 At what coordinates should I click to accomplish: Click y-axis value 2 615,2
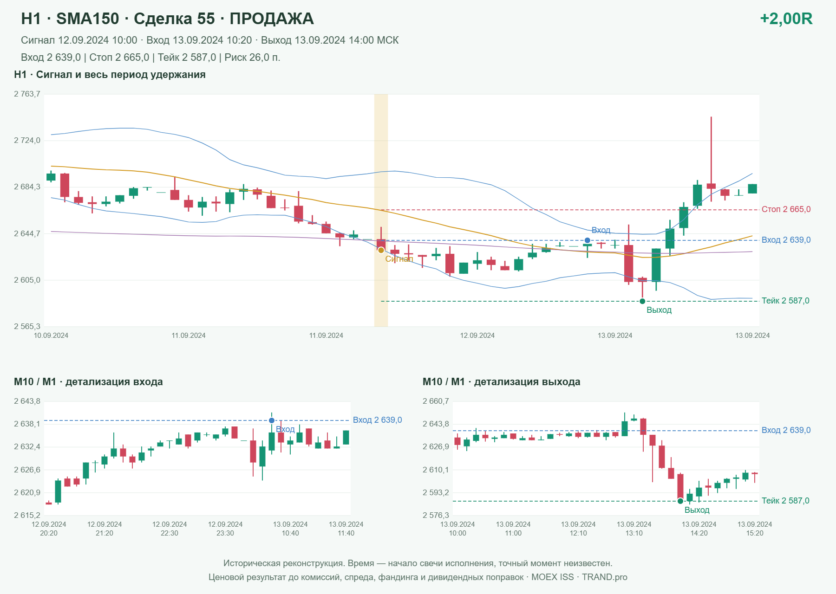click(27, 515)
